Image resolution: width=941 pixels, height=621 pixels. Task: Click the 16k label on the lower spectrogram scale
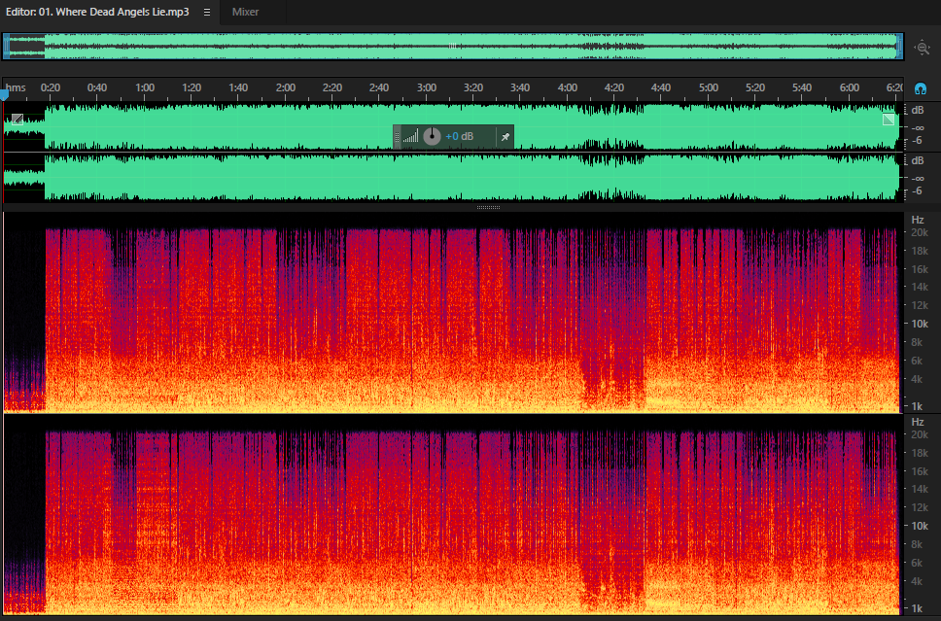(x=920, y=471)
